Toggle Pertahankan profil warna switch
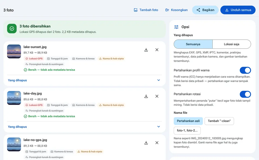This screenshot has width=259, height=160. point(245,70)
